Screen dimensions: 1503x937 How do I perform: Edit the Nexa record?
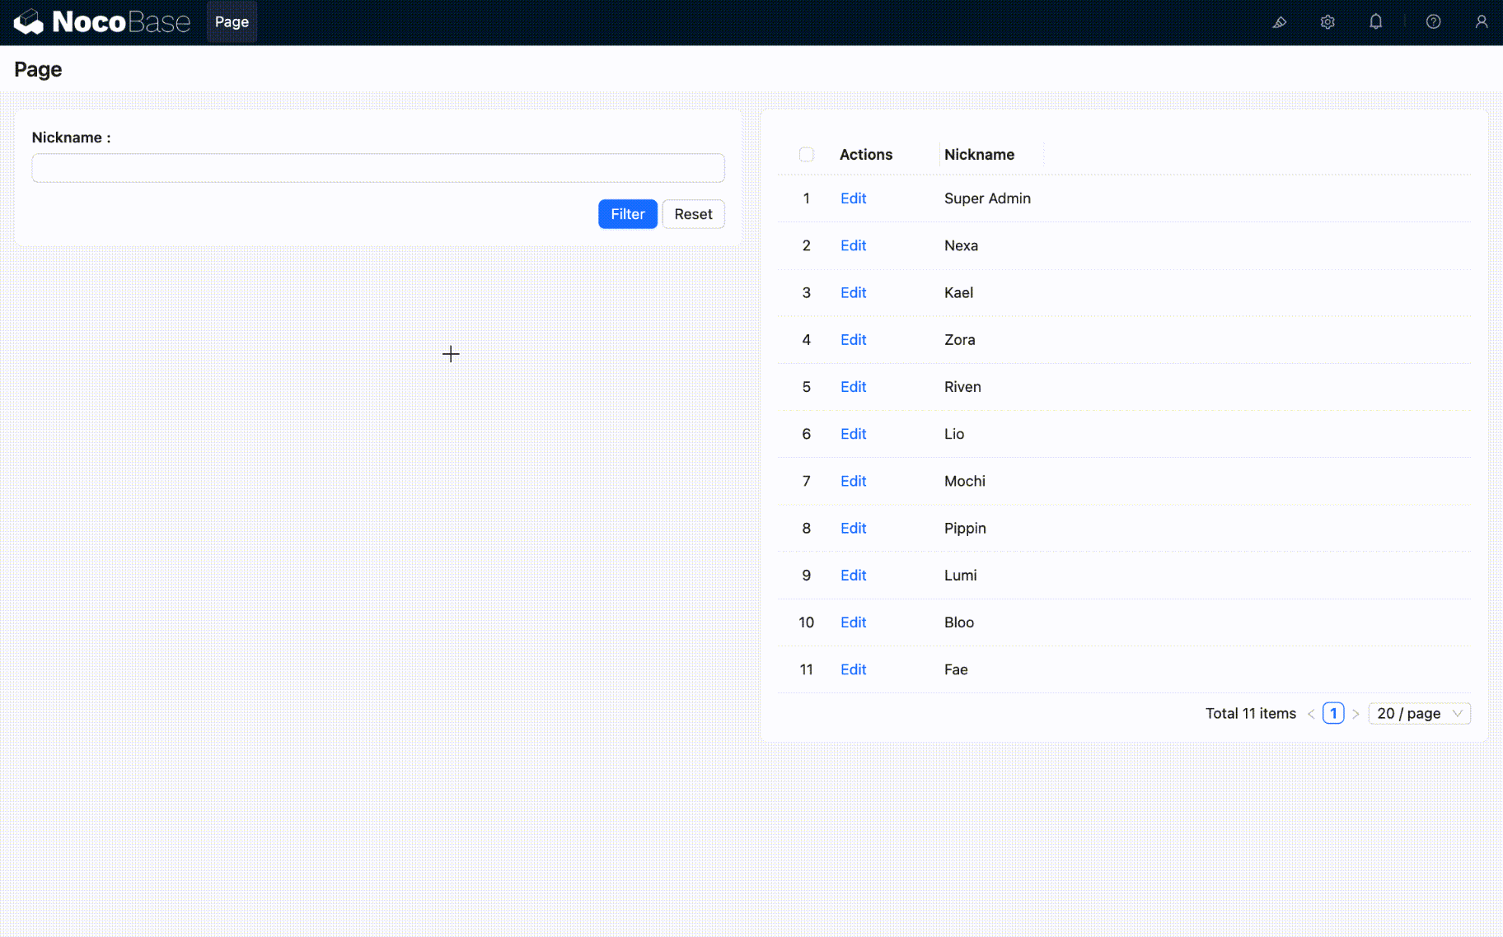click(x=853, y=245)
